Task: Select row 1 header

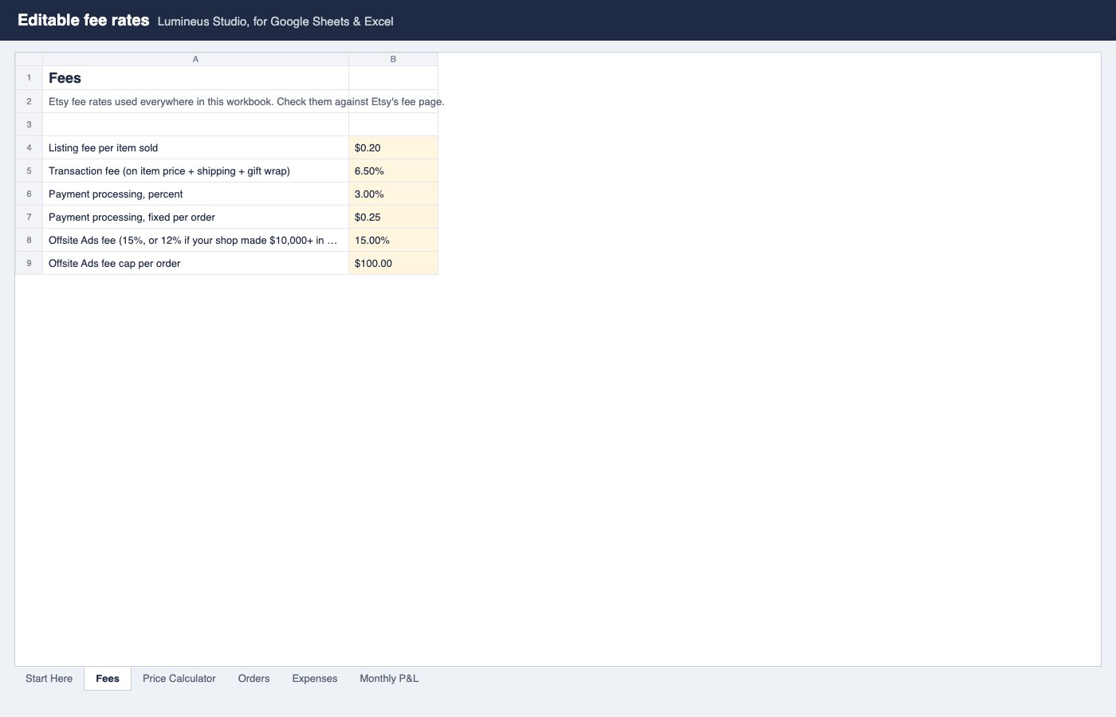Action: point(29,78)
